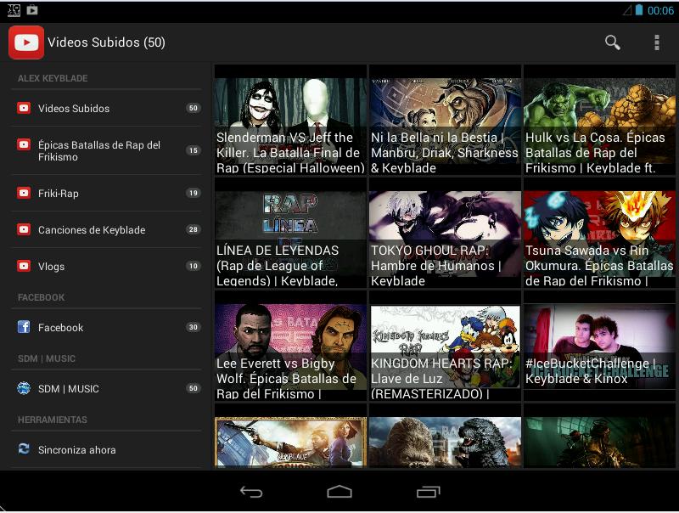Open Canciones de Keyblade playlist
The height and width of the screenshot is (513, 679).
pyautogui.click(x=92, y=230)
